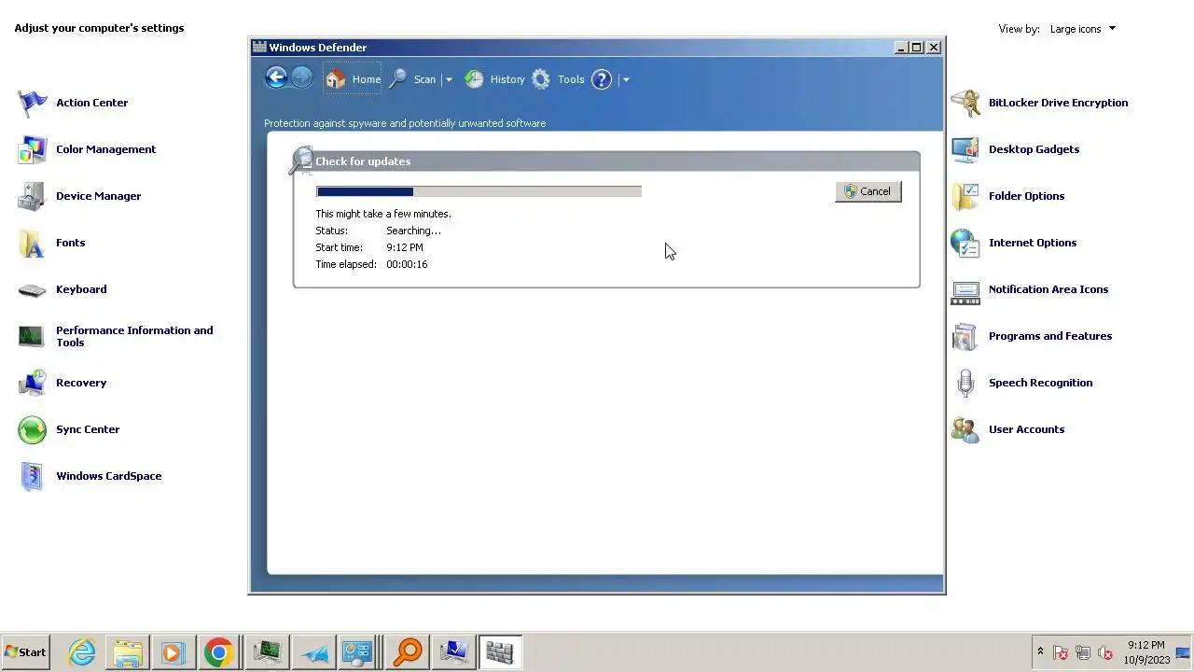Click 'Adjust your computer's settings' heading
This screenshot has height=672, width=1194.
tap(99, 28)
